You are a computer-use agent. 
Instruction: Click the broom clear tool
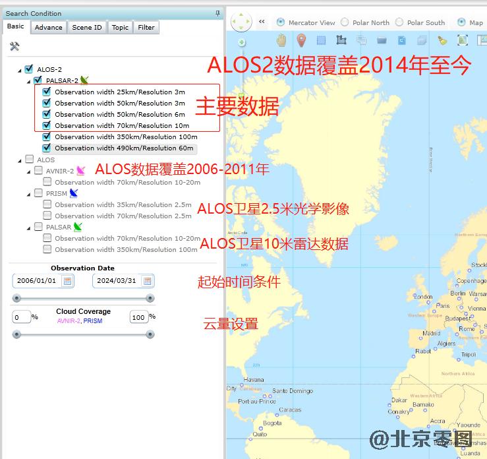point(442,40)
